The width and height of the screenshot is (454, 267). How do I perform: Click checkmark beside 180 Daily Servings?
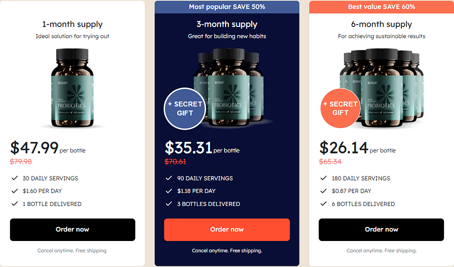click(x=323, y=178)
